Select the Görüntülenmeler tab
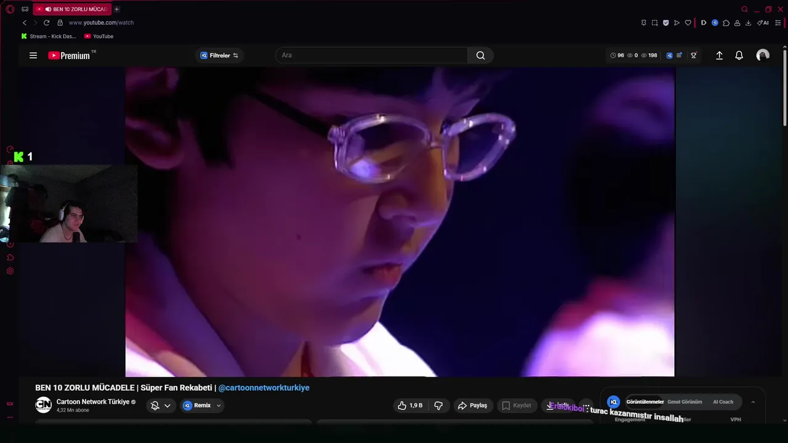This screenshot has width=788, height=443. coord(645,402)
